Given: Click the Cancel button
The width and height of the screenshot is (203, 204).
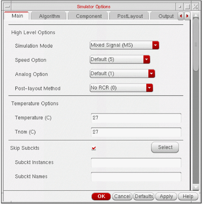Looking at the screenshot, I should [122, 196].
